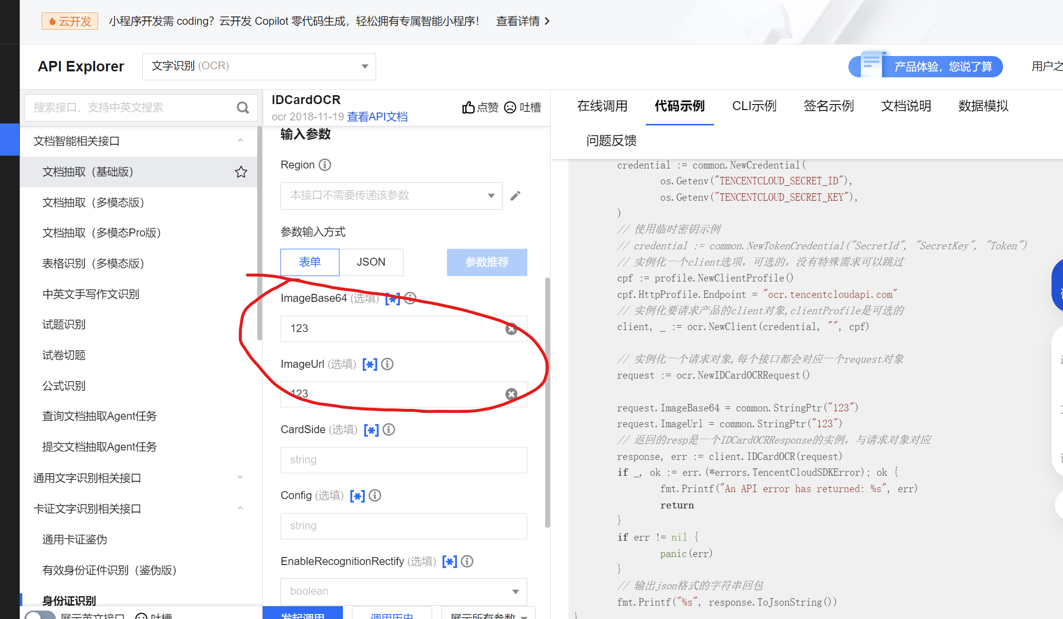Open the Region info tooltip icon

click(325, 165)
